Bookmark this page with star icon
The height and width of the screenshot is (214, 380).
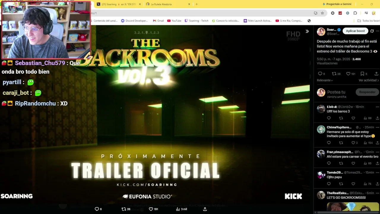click(322, 13)
